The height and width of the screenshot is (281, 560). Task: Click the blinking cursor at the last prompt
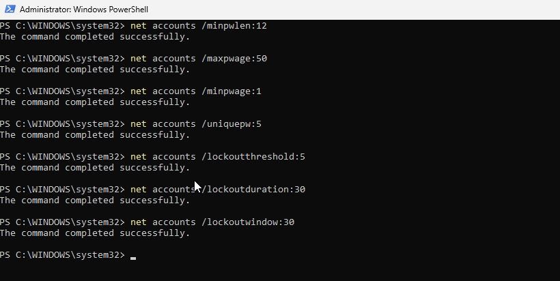133,256
